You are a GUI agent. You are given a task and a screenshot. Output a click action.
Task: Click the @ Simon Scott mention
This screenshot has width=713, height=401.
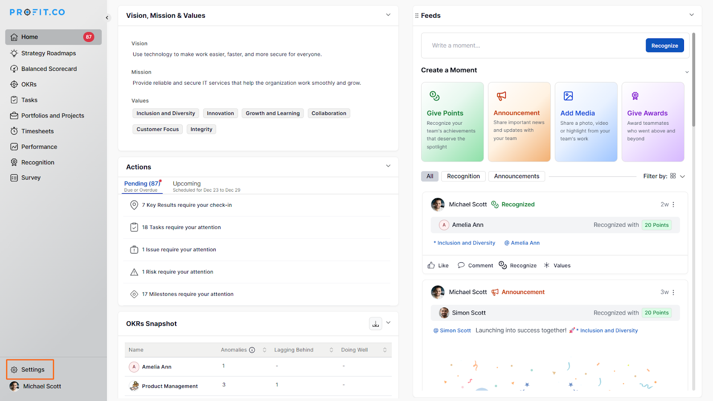point(452,331)
